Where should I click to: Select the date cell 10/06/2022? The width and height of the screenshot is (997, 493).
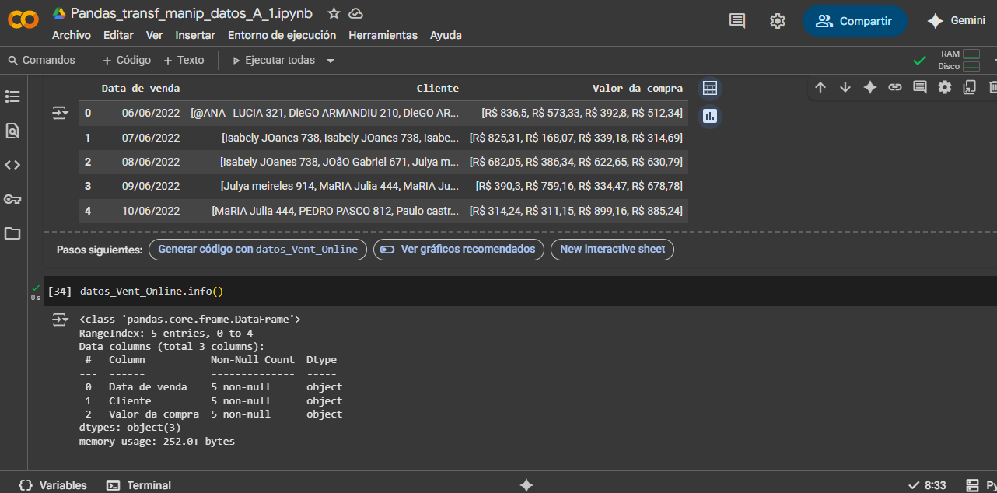pyautogui.click(x=151, y=211)
